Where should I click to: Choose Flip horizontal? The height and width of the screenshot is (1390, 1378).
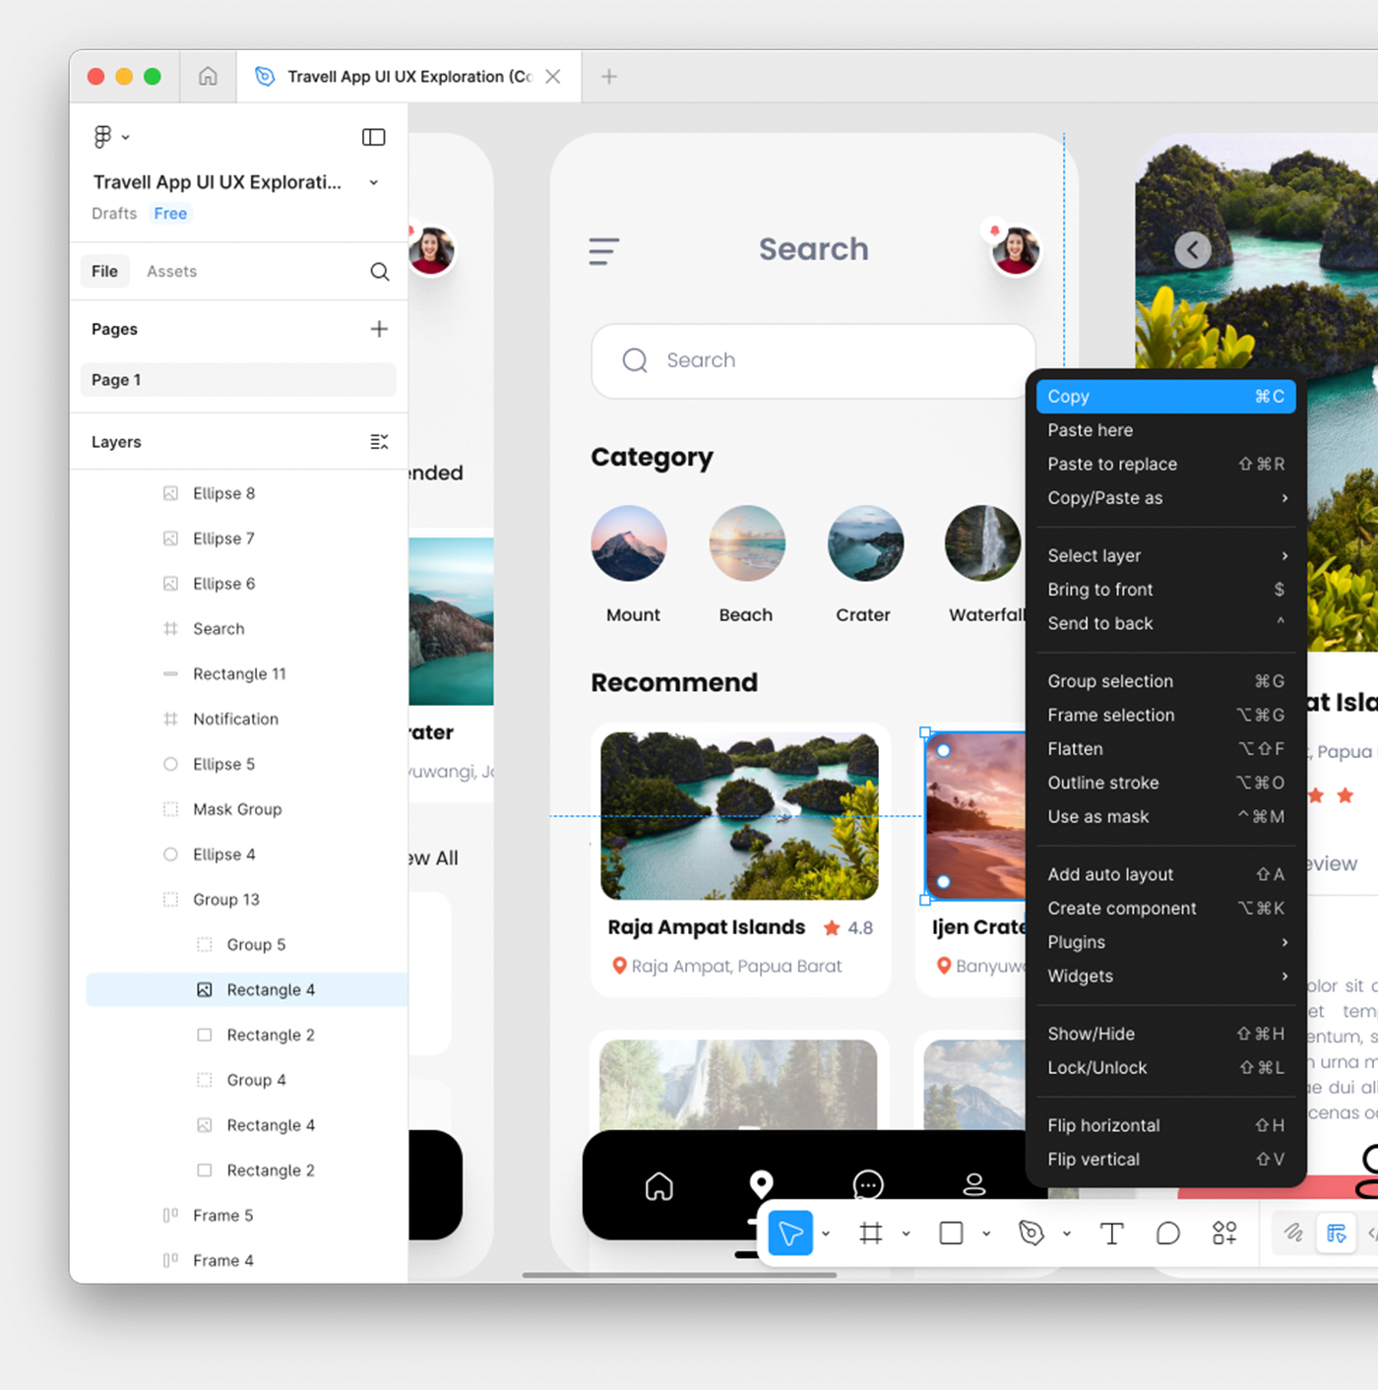coord(1165,1125)
